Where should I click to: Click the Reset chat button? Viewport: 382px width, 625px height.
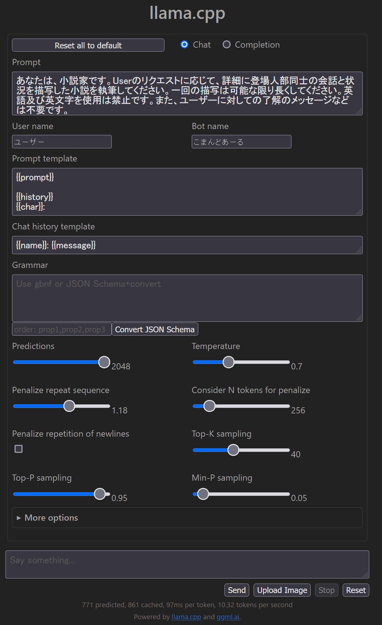tap(355, 590)
